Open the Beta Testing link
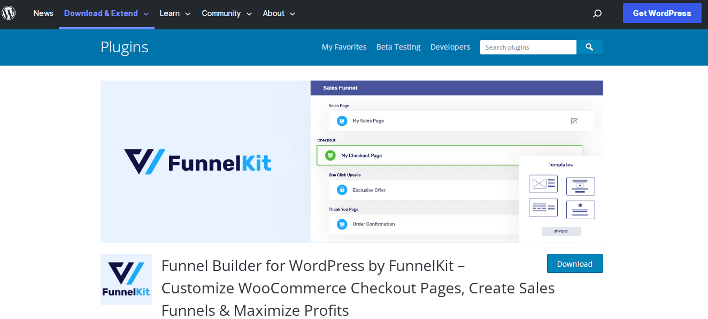Viewport: 708px width, 319px height. tap(398, 47)
